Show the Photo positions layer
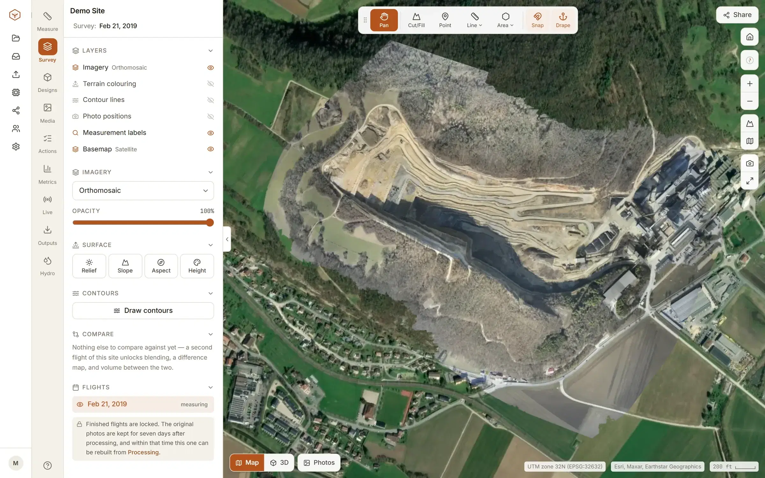 tap(210, 117)
